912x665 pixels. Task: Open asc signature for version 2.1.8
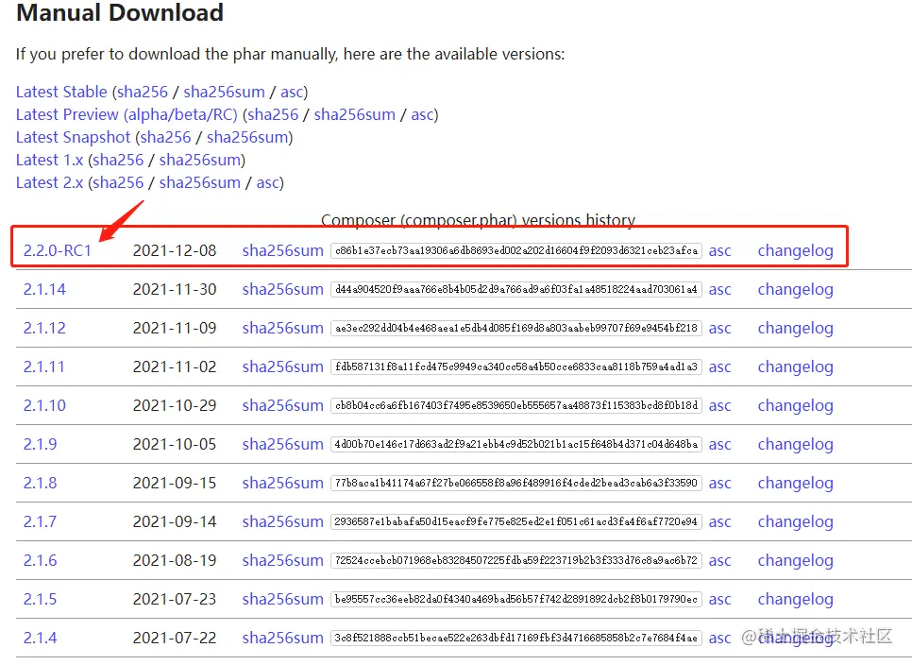(720, 483)
